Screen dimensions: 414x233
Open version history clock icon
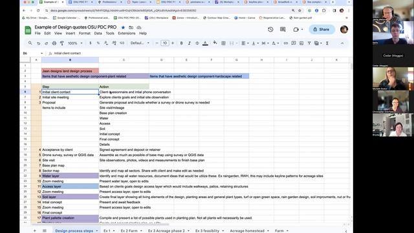(x=270, y=29)
